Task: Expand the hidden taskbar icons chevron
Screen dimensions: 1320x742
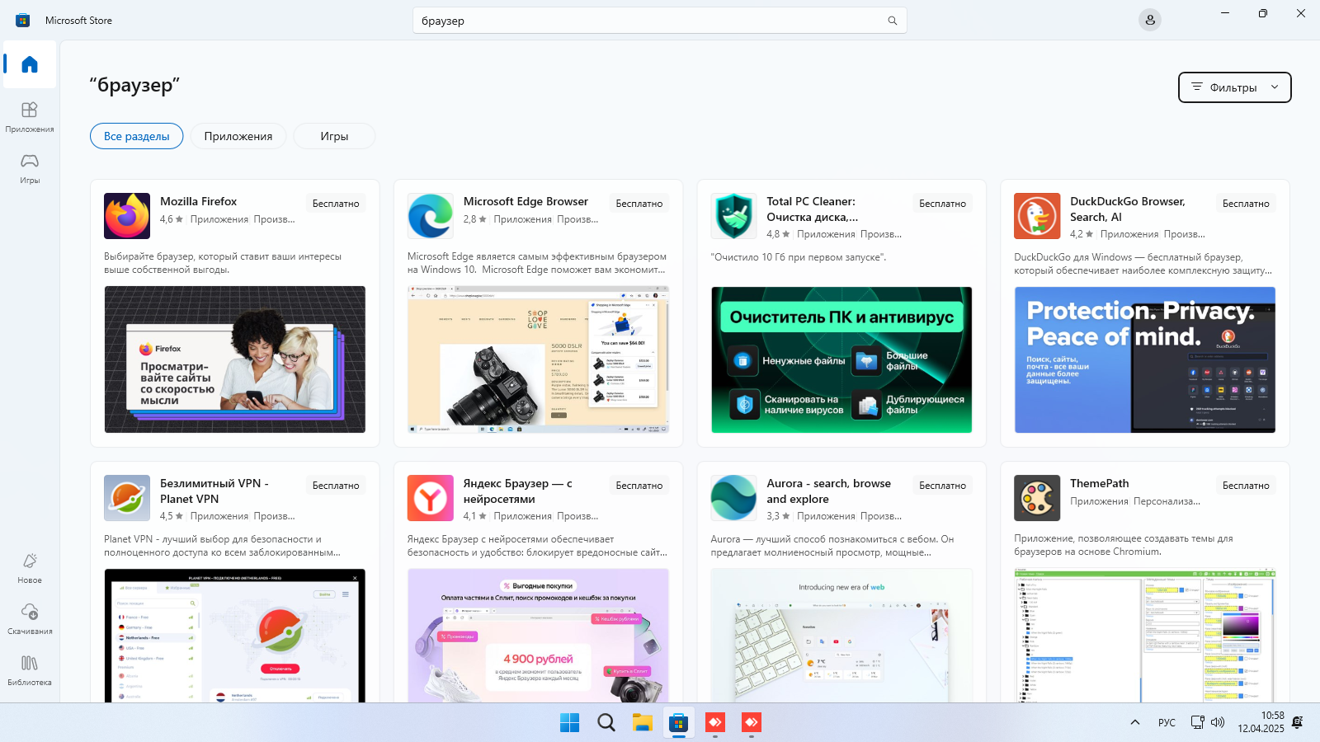Action: 1134,722
